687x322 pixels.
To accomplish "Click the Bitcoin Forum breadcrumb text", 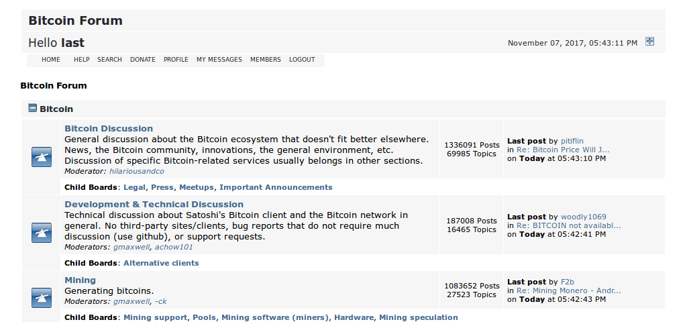I will click(x=54, y=85).
